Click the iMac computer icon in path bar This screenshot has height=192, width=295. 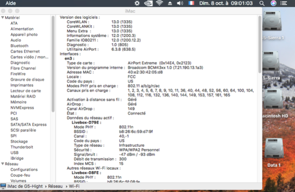tap(3, 186)
